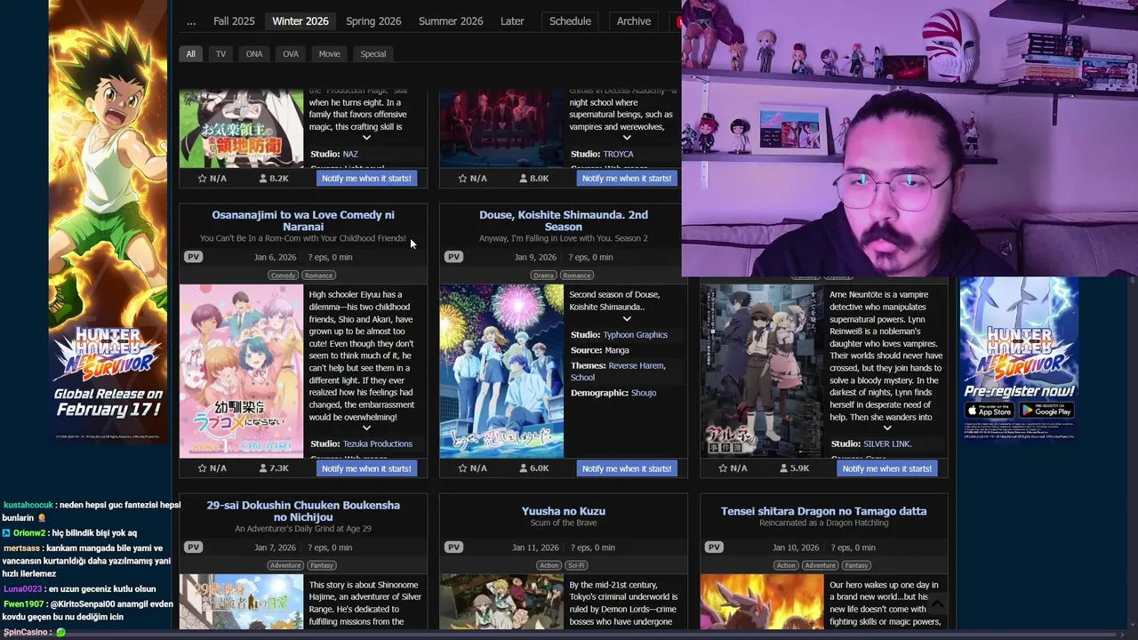Go to the Summer 2026 season tab
Image resolution: width=1138 pixels, height=640 pixels.
[x=451, y=21]
